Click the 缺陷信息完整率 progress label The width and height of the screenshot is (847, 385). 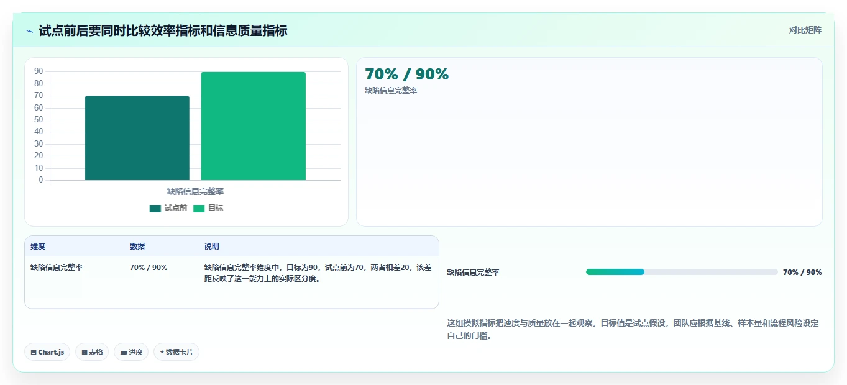coord(473,272)
